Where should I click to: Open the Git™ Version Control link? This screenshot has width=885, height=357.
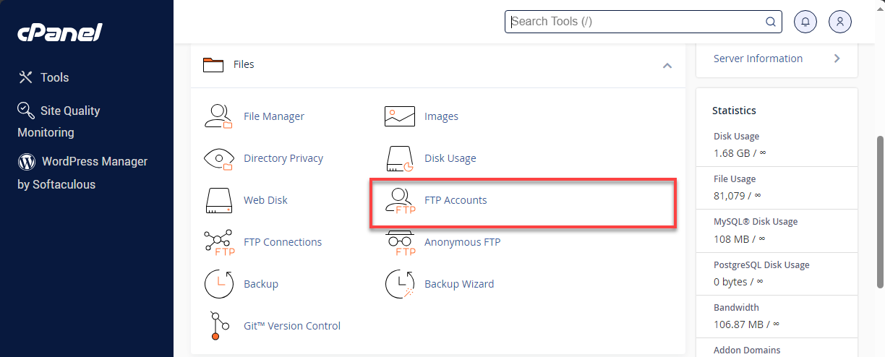pyautogui.click(x=292, y=326)
